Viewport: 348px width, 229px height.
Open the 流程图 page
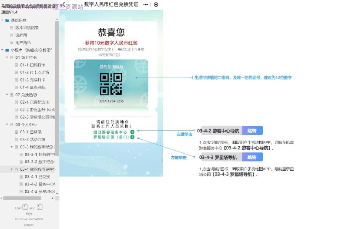tap(21, 35)
